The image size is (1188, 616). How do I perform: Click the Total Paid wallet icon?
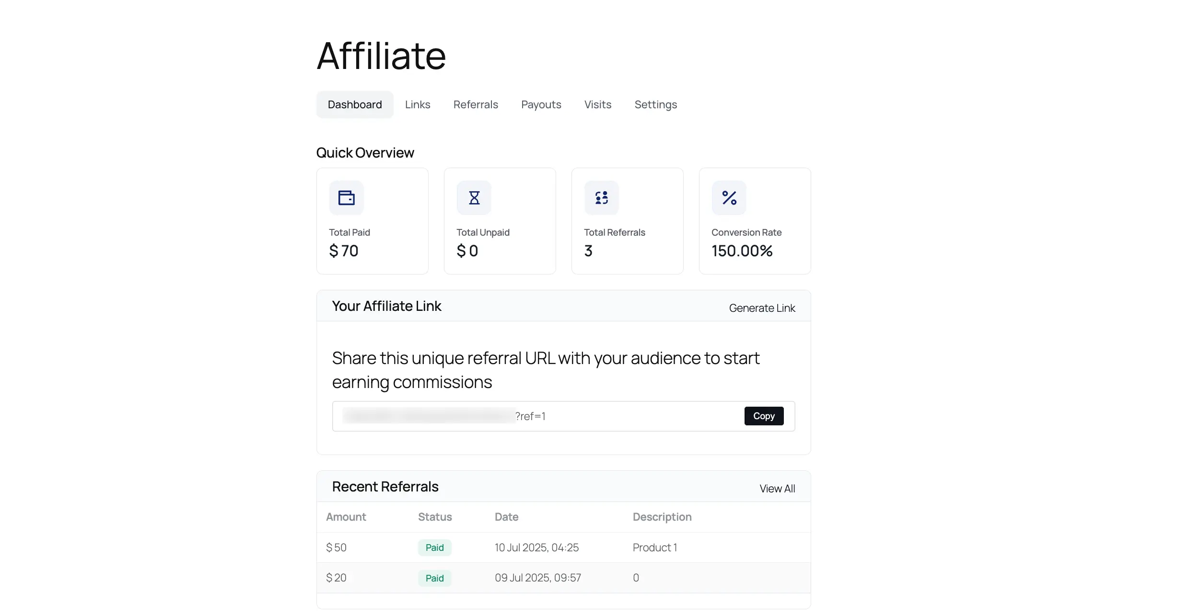pos(347,197)
